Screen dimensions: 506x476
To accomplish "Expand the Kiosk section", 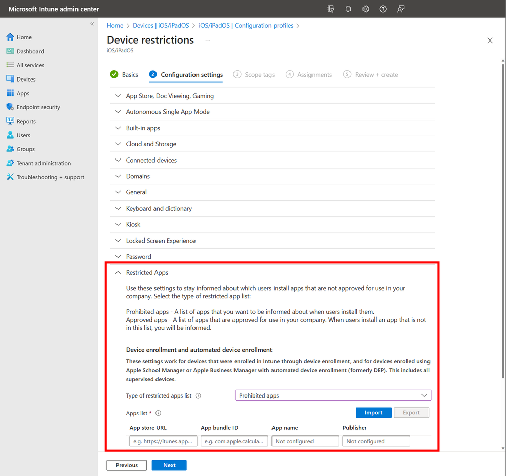I will [x=273, y=225].
